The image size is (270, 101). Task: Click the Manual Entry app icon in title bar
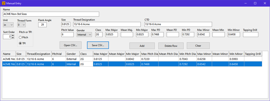4,3
